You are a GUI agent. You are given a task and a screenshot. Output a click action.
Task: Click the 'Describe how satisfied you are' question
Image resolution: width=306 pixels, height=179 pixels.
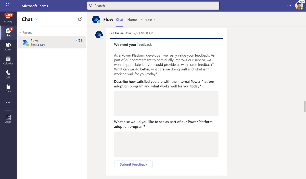165,84
